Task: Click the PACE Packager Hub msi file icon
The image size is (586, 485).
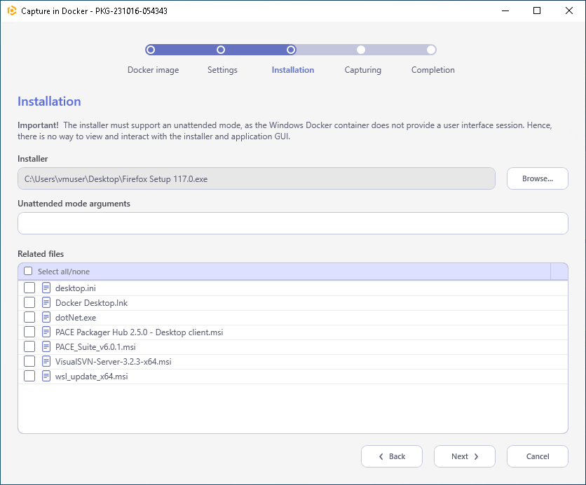Action: pos(46,332)
